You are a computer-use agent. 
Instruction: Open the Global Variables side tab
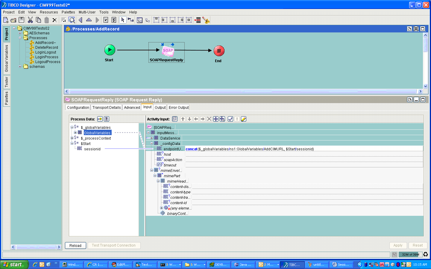(7, 59)
